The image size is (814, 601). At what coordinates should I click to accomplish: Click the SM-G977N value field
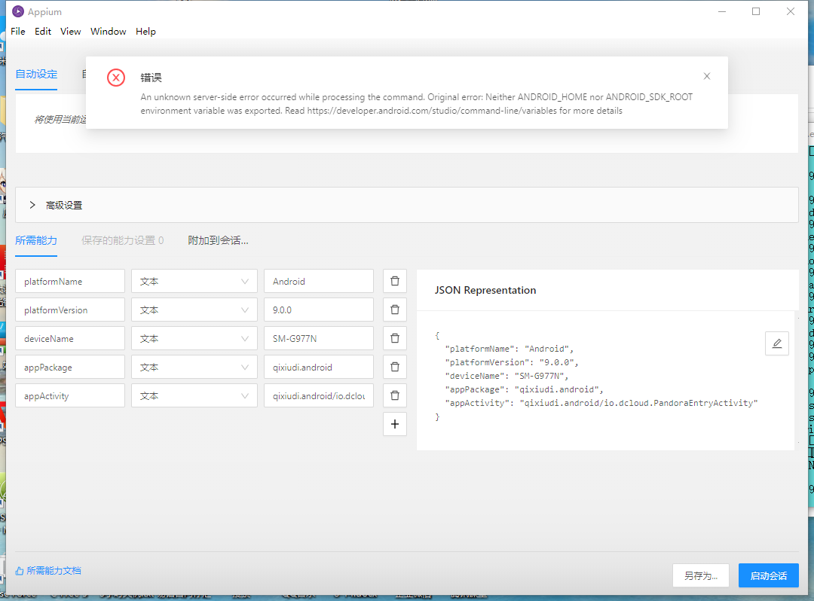tap(319, 338)
